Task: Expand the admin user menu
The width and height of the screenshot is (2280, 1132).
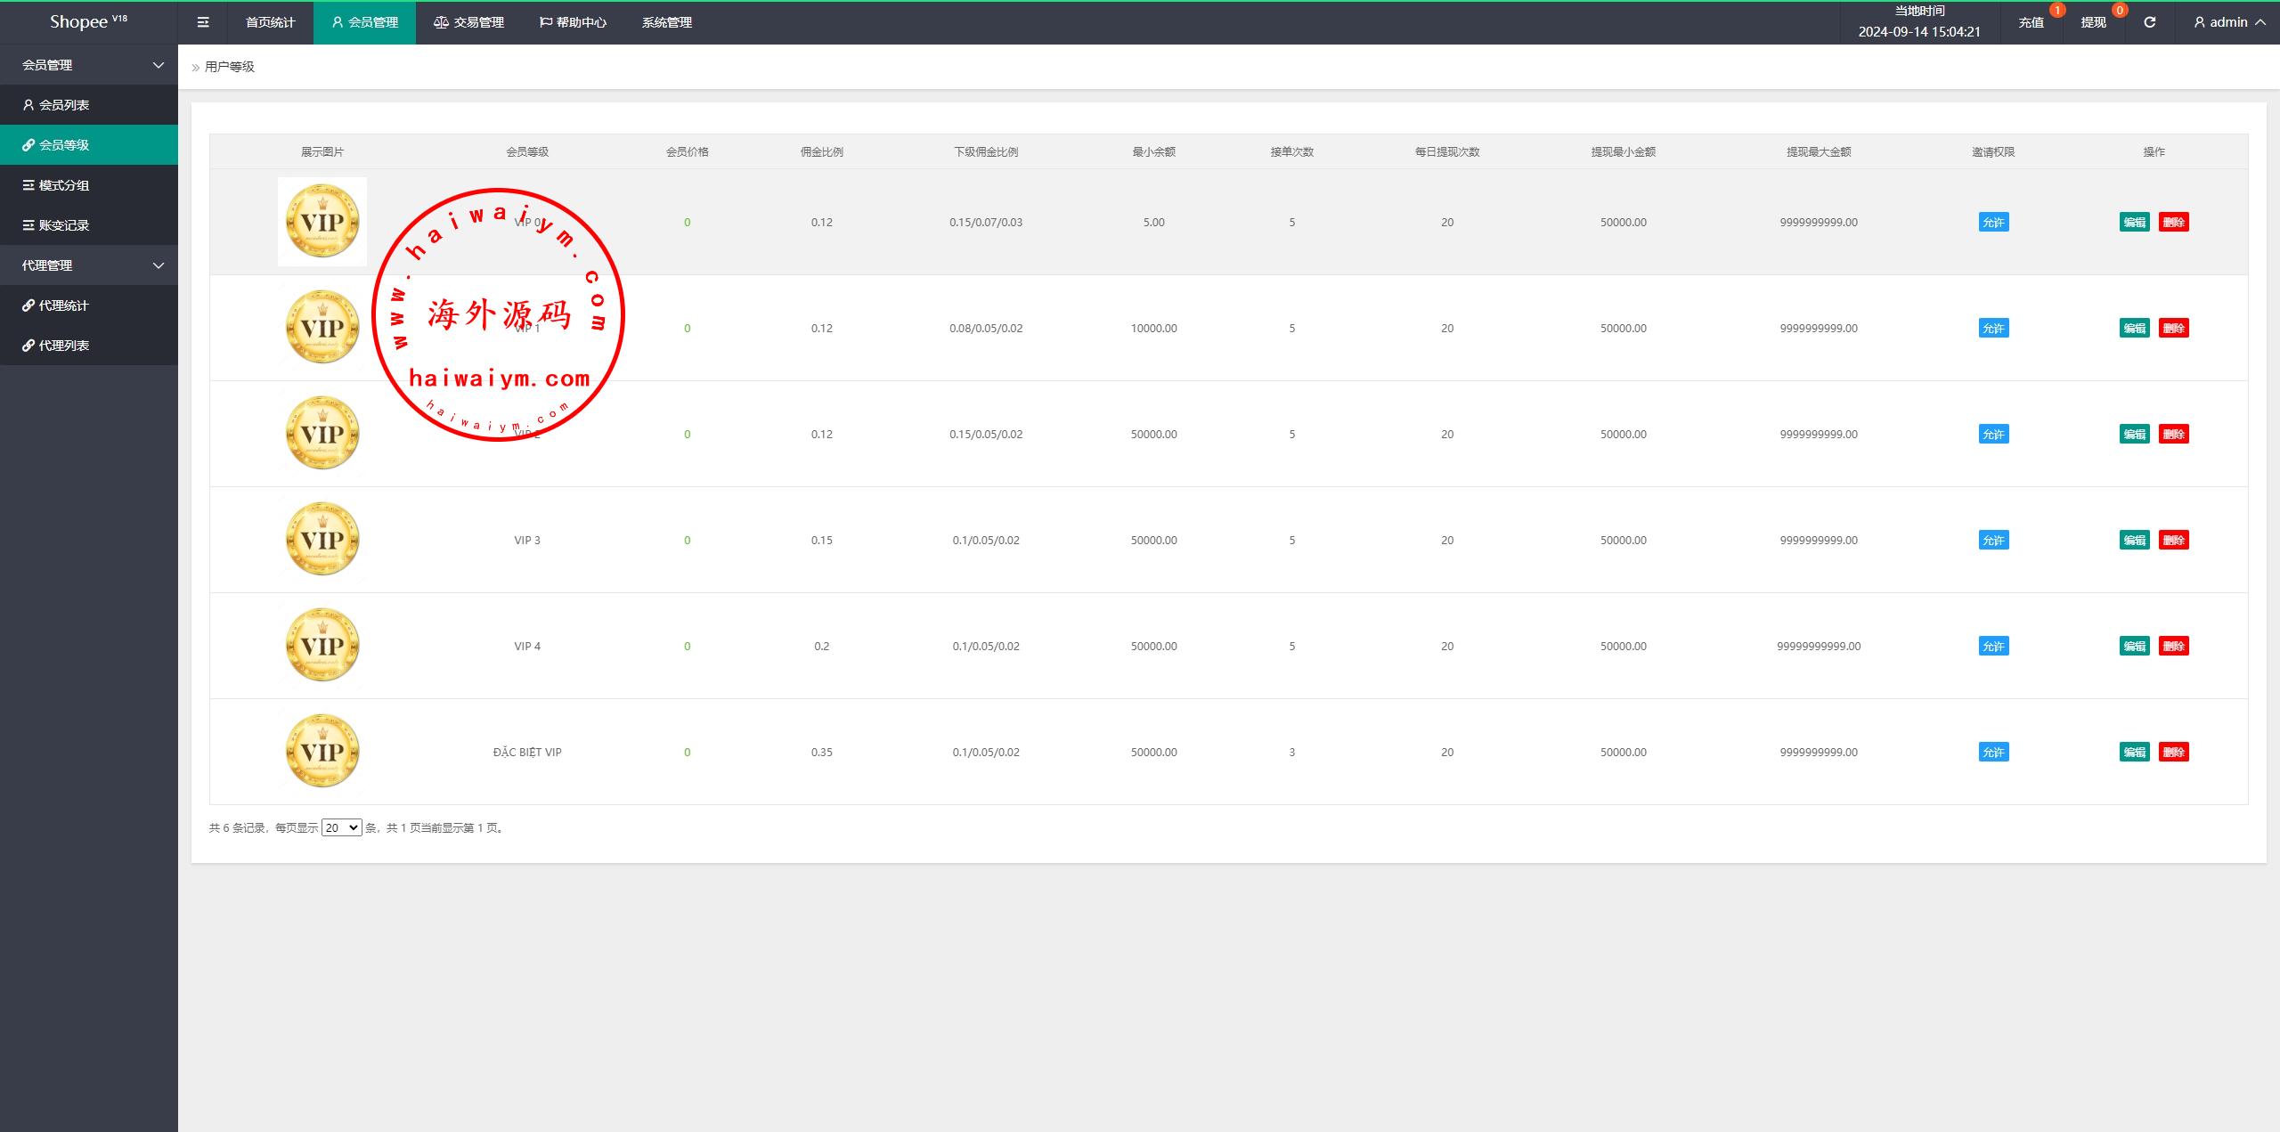Action: click(x=2229, y=22)
